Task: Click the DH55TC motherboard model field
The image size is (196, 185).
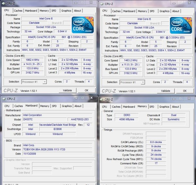Action: tap(45, 119)
